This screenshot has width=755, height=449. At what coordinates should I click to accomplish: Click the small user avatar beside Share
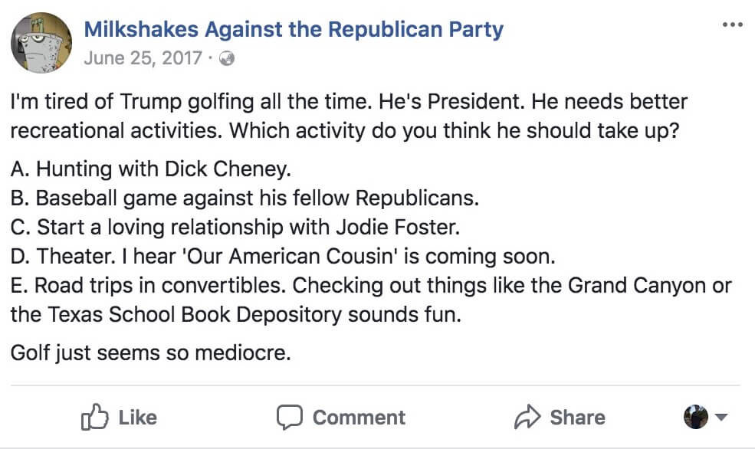(696, 417)
